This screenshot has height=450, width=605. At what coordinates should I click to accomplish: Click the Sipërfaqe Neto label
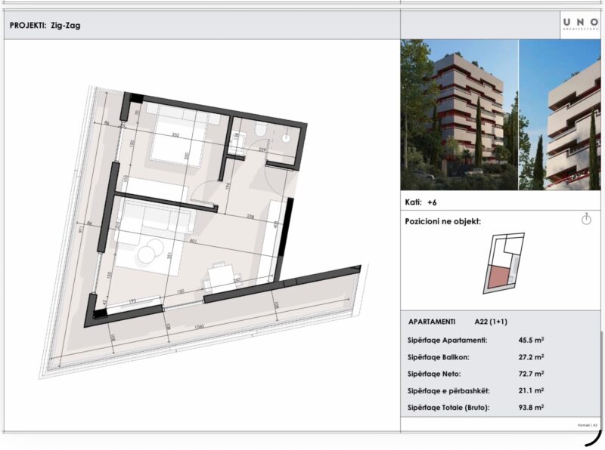434,374
